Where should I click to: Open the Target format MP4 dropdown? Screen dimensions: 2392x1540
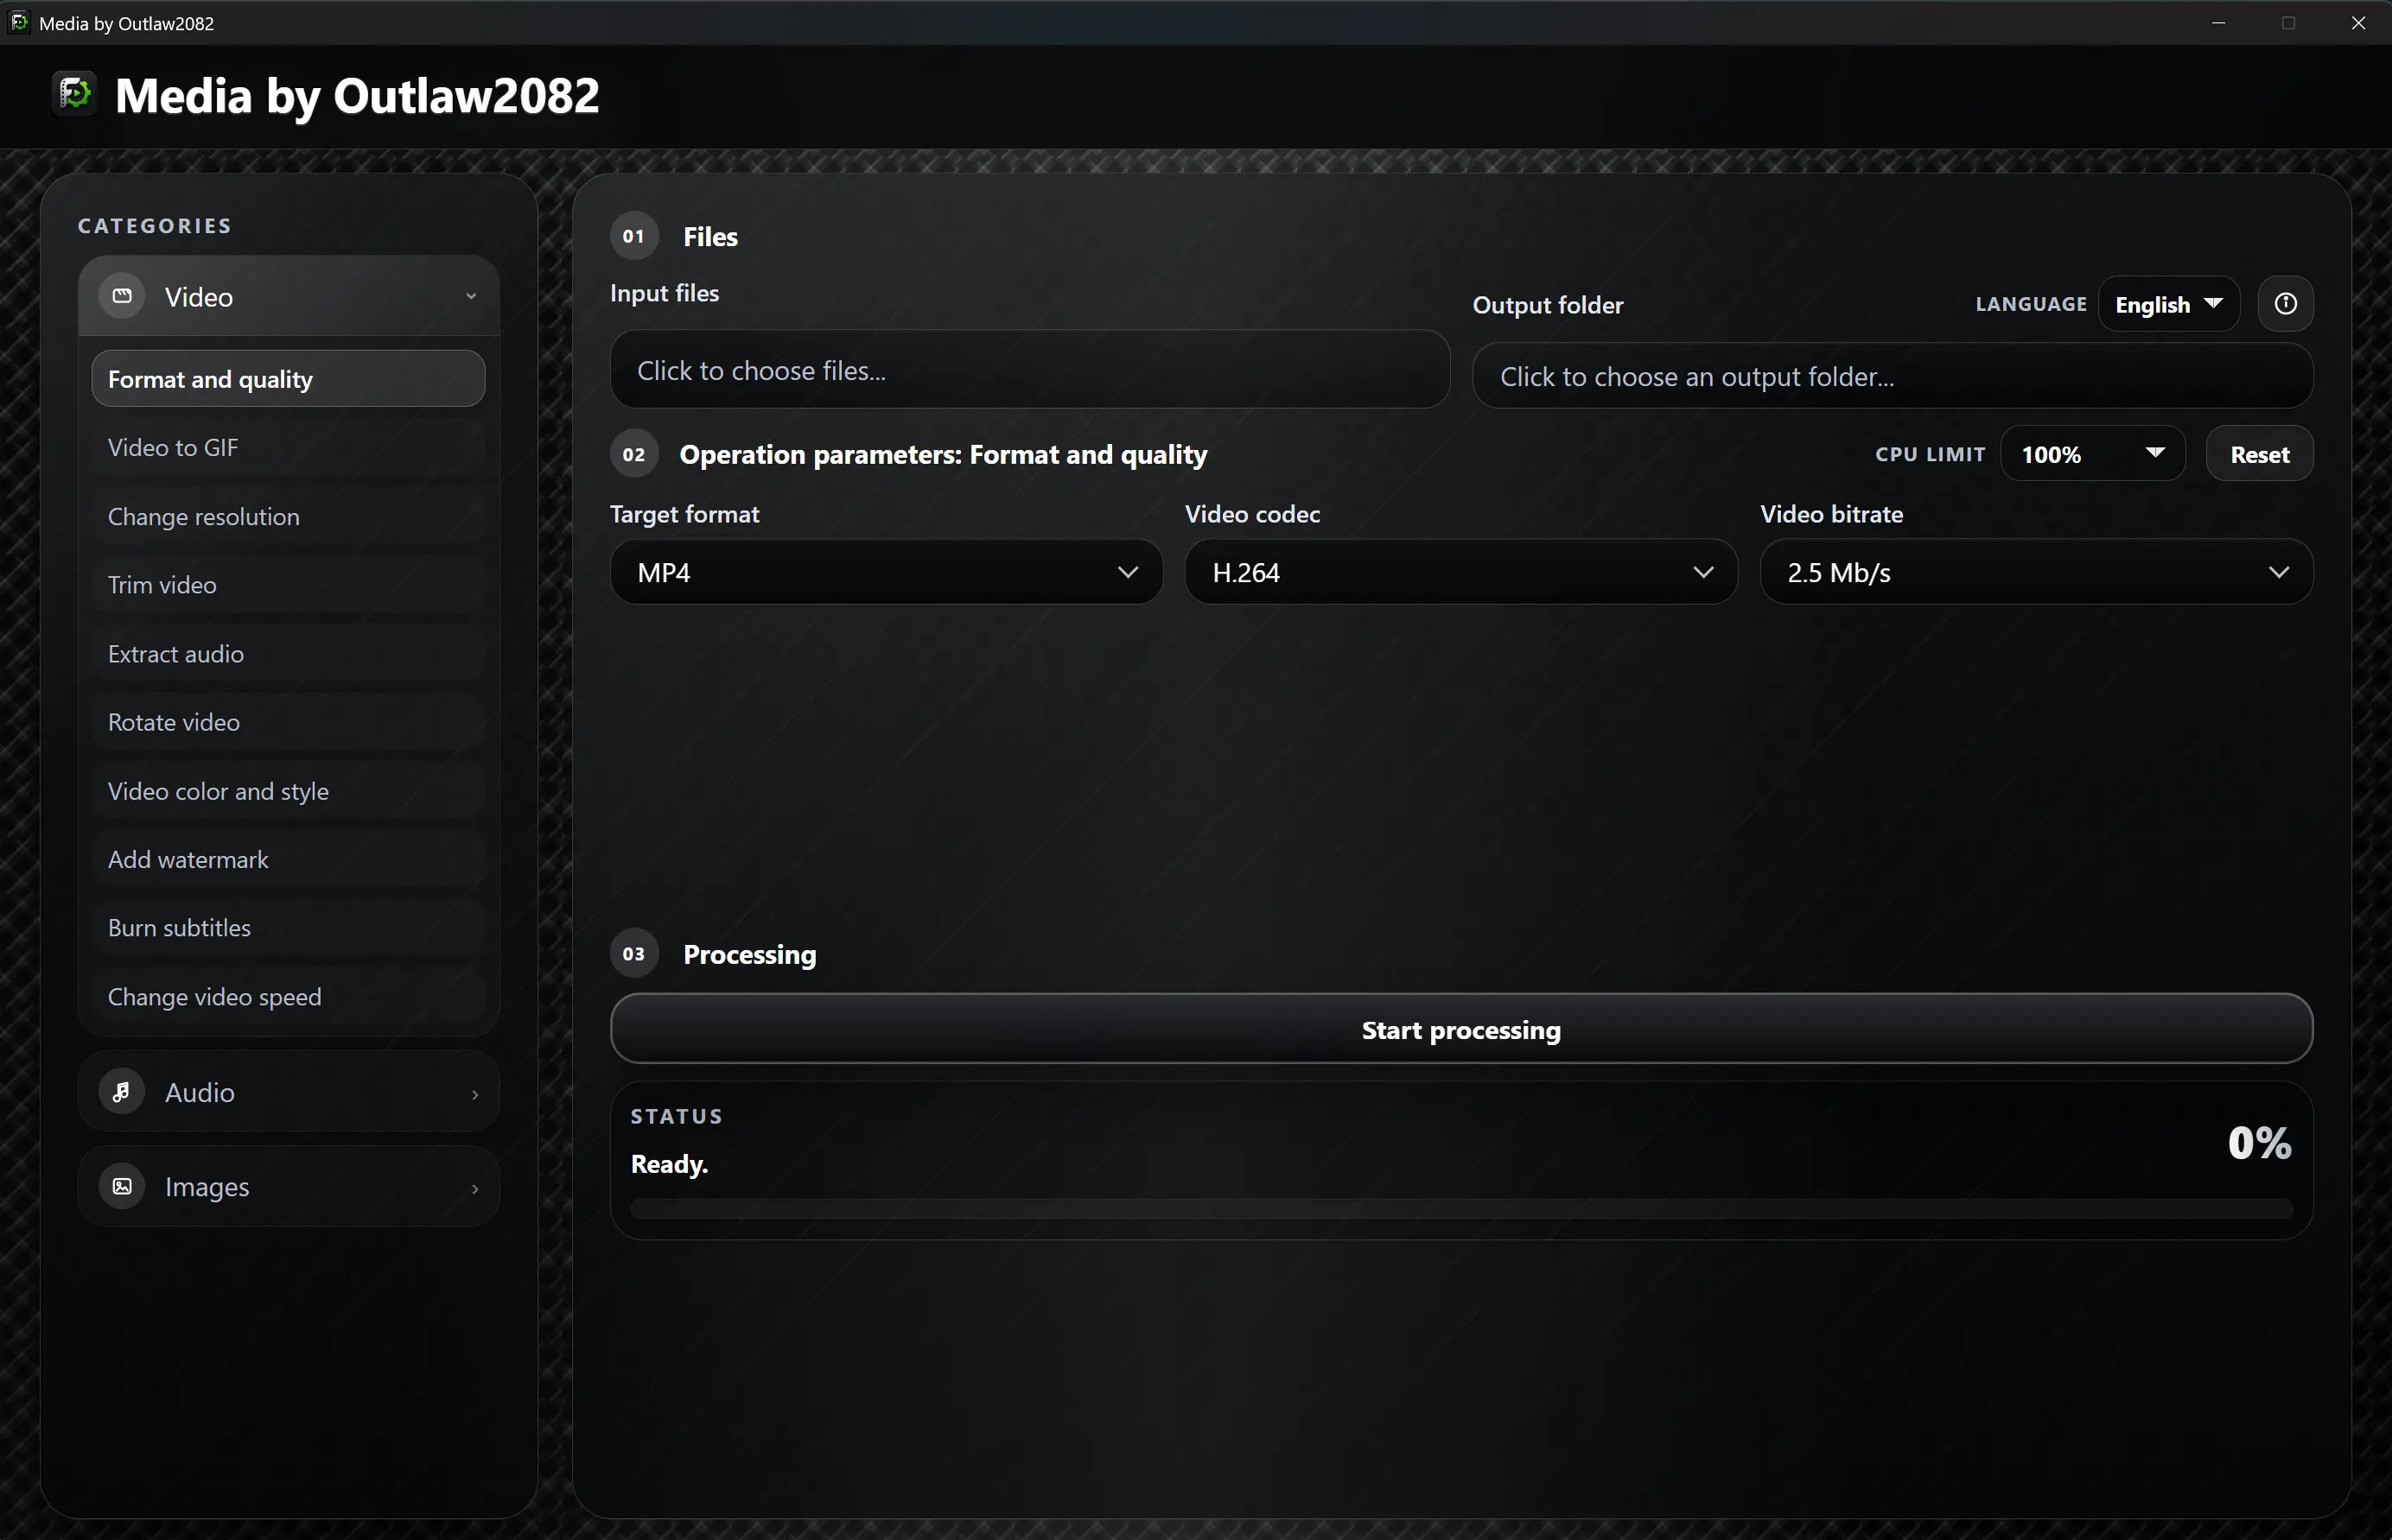(x=887, y=572)
